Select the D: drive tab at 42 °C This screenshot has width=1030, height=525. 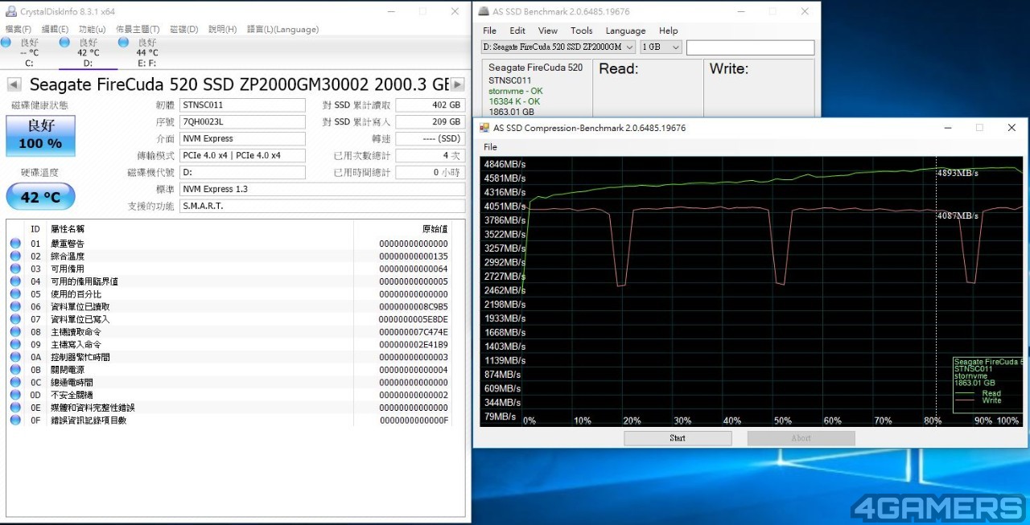click(x=88, y=53)
